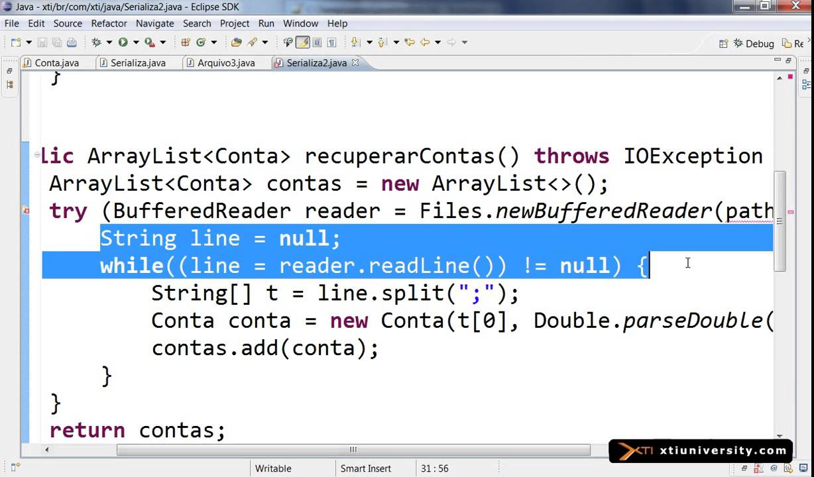Run the program with green play icon
Image resolution: width=814 pixels, height=477 pixels.
click(123, 42)
